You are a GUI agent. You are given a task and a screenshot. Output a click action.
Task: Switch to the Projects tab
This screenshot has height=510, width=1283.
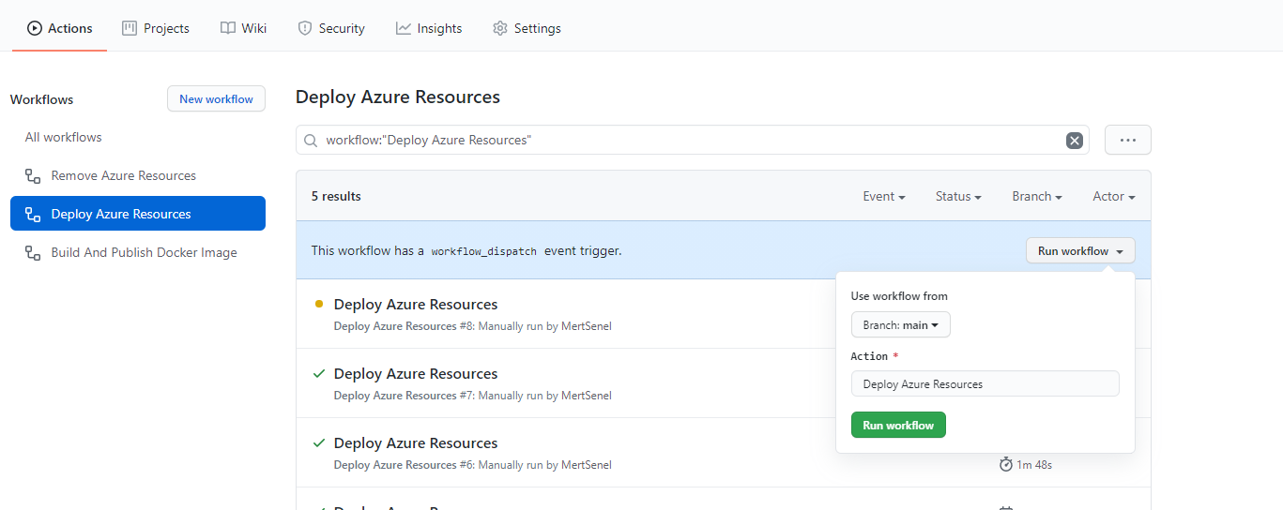156,28
